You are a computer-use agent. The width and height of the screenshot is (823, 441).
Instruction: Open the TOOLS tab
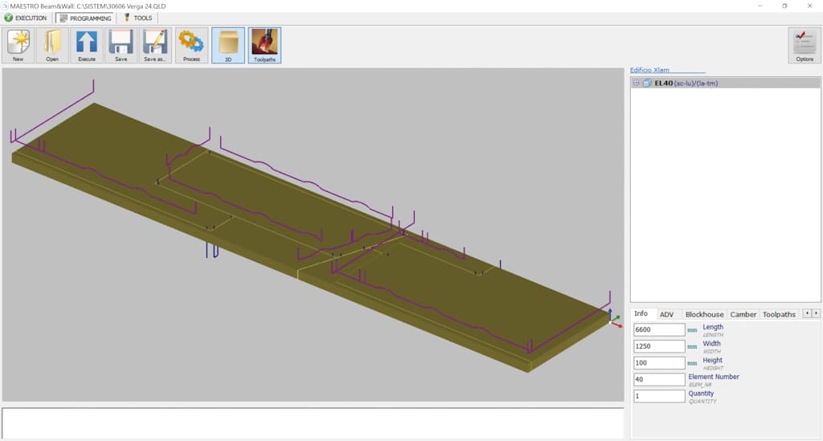[x=137, y=18]
